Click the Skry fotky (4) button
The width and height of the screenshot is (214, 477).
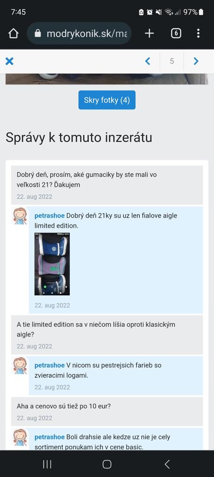(x=107, y=100)
